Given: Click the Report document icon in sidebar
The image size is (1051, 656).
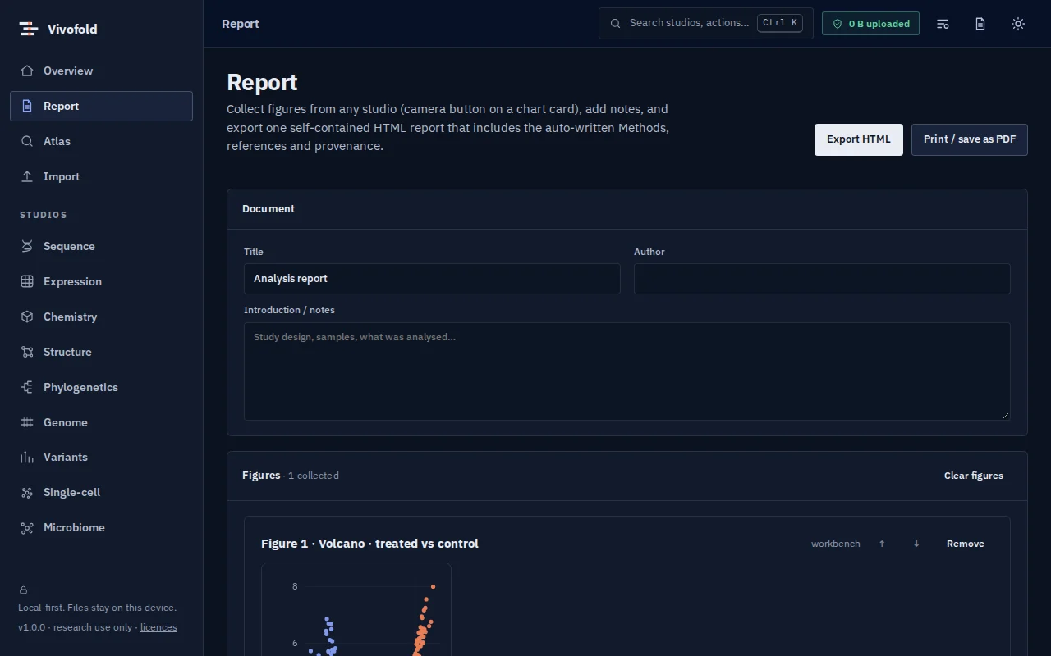Looking at the screenshot, I should tap(27, 106).
